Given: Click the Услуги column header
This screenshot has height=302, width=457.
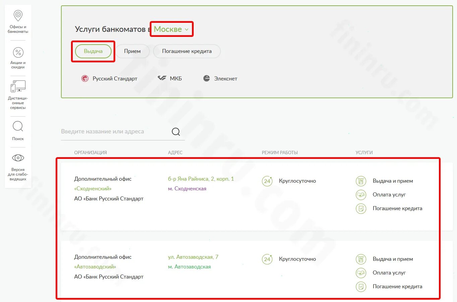Looking at the screenshot, I should tap(364, 153).
